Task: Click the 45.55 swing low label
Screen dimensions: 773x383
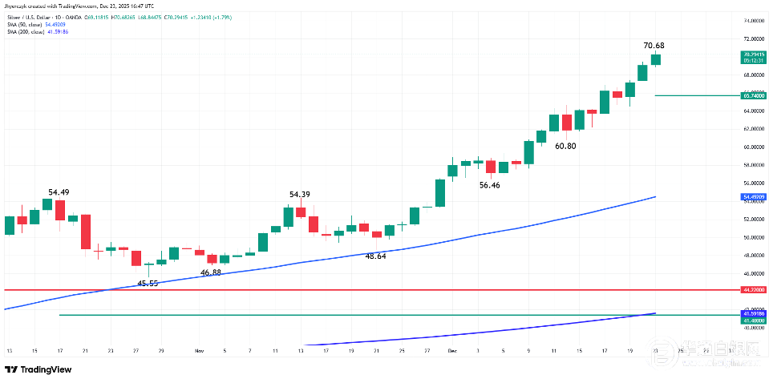Action: click(148, 284)
